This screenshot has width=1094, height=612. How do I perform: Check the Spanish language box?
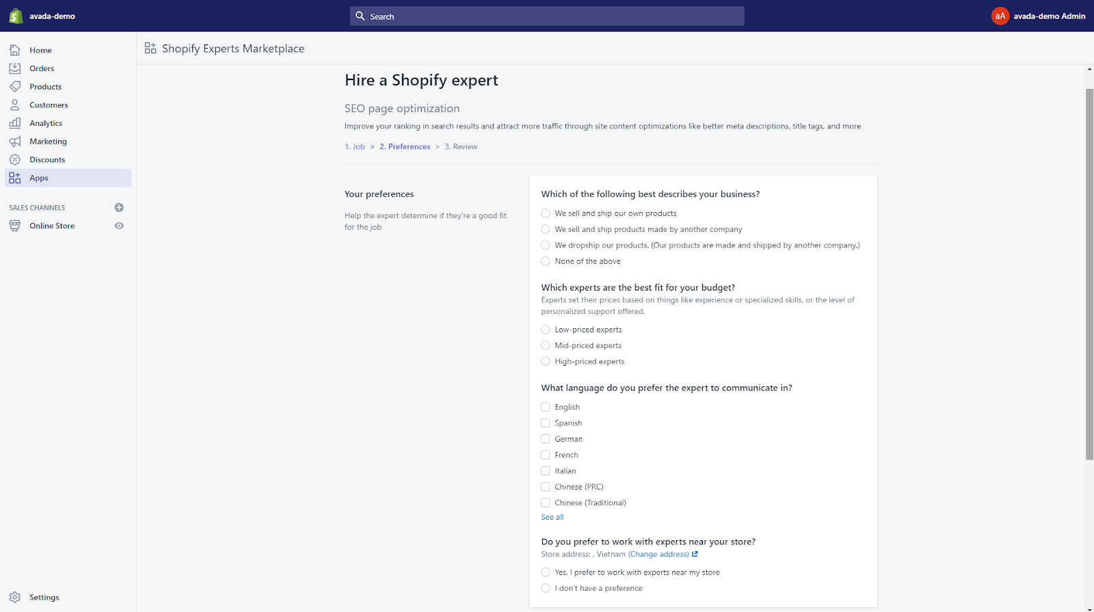pyautogui.click(x=546, y=423)
